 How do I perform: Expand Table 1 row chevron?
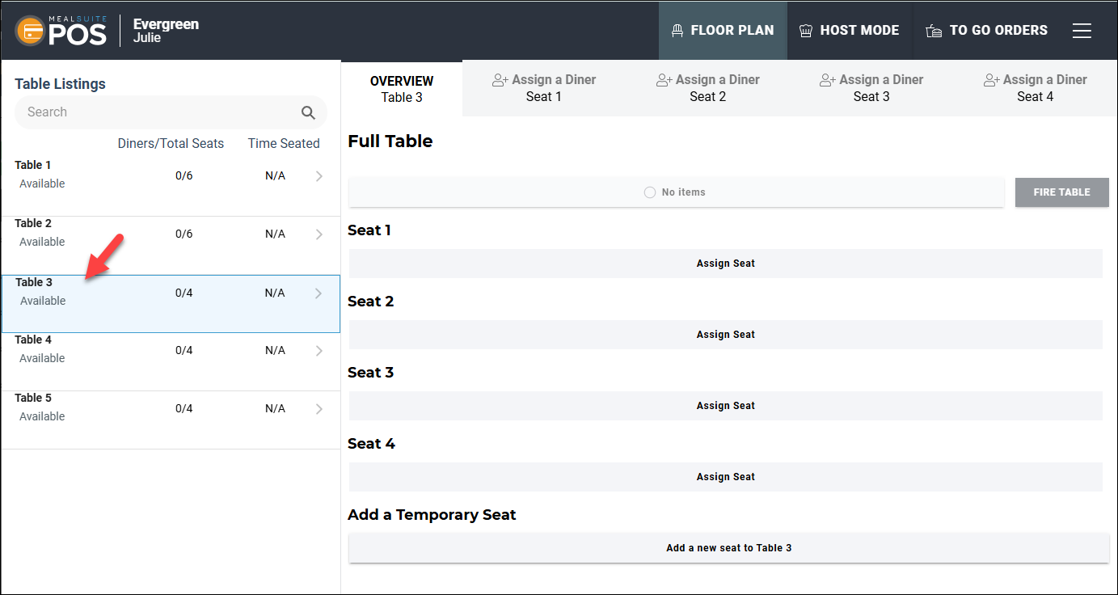click(319, 176)
